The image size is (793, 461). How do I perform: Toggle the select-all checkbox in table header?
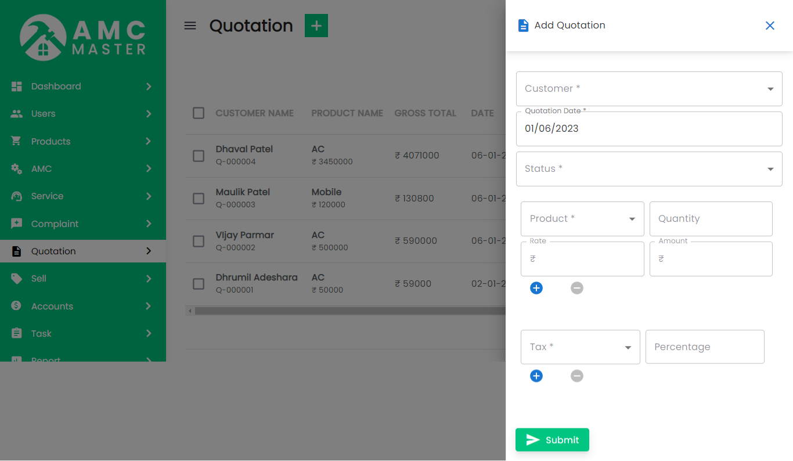pos(199,113)
